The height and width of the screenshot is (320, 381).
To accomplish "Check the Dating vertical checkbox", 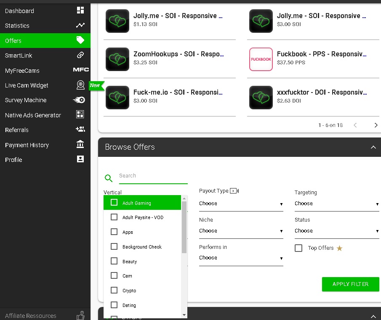I will click(x=114, y=305).
